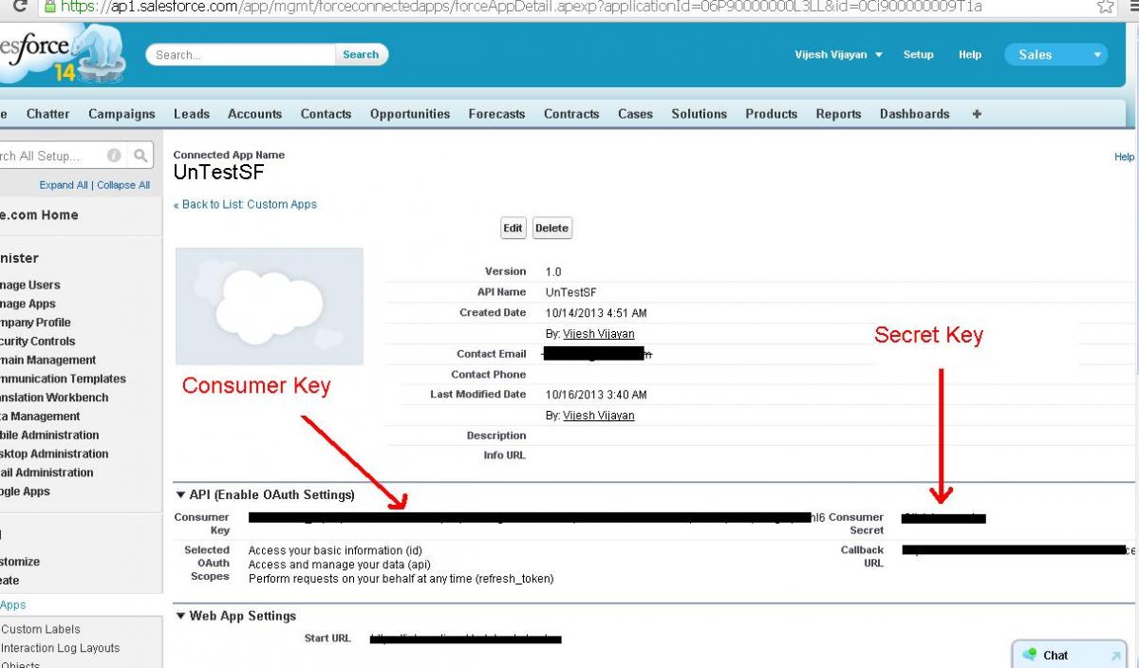
Task: Open the Accounts tab
Action: [x=254, y=114]
